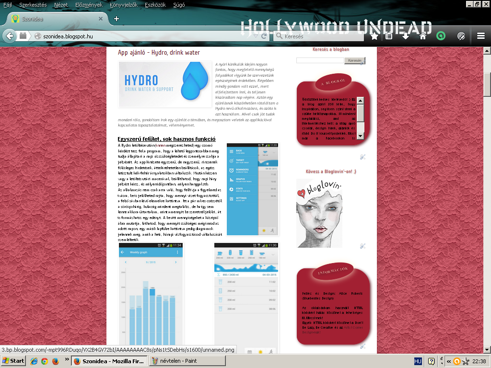This screenshot has height=368, width=491.
Task: Click the main page vertical scrollbar thumb
Action: click(487, 84)
